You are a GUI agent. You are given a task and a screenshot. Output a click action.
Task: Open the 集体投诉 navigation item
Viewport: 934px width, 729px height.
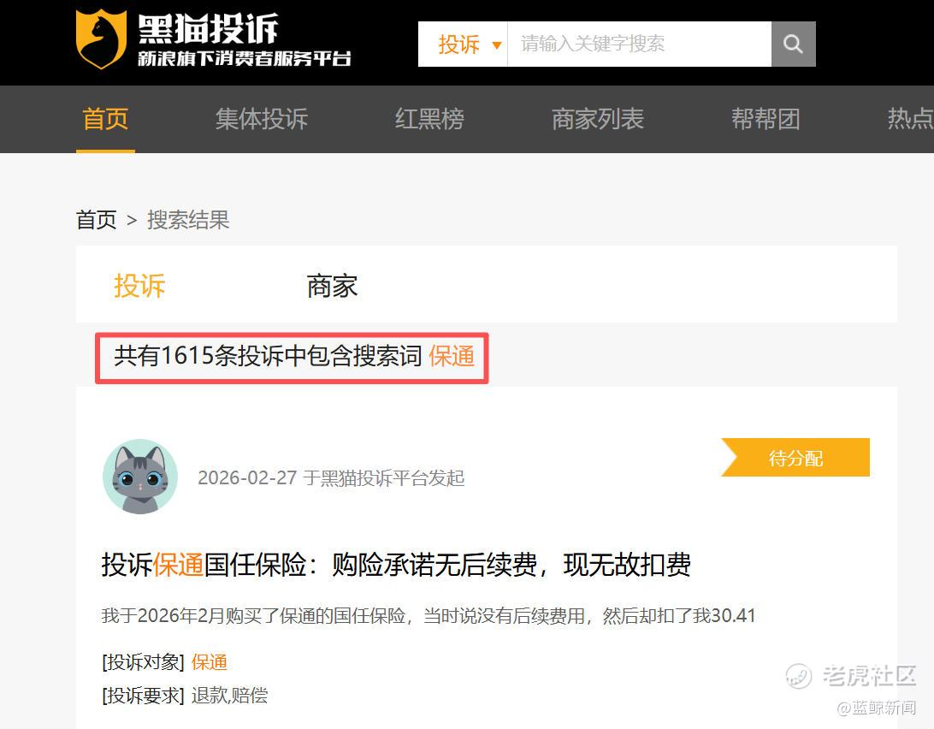click(x=262, y=119)
